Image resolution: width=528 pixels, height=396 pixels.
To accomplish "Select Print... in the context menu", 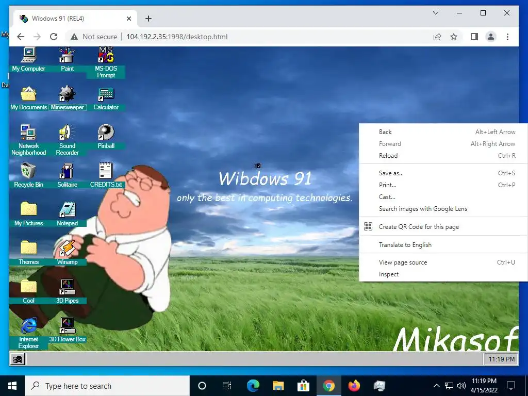I will pos(443,185).
